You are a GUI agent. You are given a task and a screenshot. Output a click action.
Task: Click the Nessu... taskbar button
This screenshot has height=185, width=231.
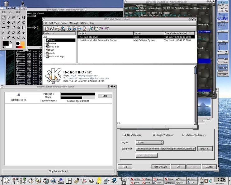[x=158, y=179]
